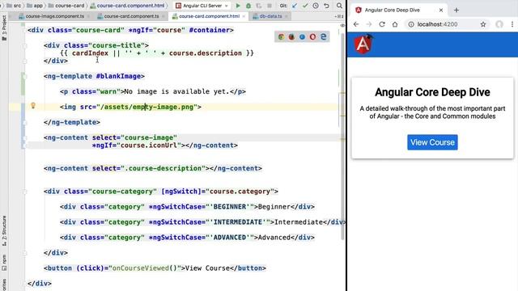Click the 'course-title' class text
Screen dimensions: 518x291
coord(117,45)
